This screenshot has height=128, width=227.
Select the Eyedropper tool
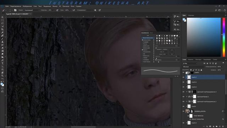(2, 32)
